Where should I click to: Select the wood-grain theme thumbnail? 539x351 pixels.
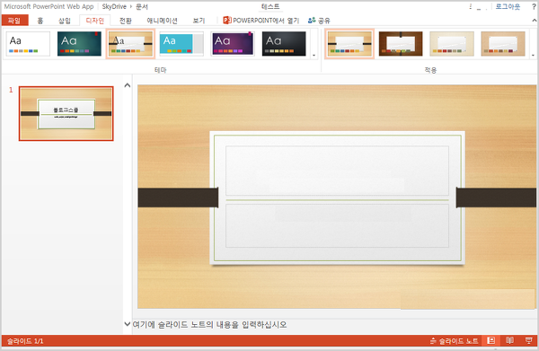(130, 44)
